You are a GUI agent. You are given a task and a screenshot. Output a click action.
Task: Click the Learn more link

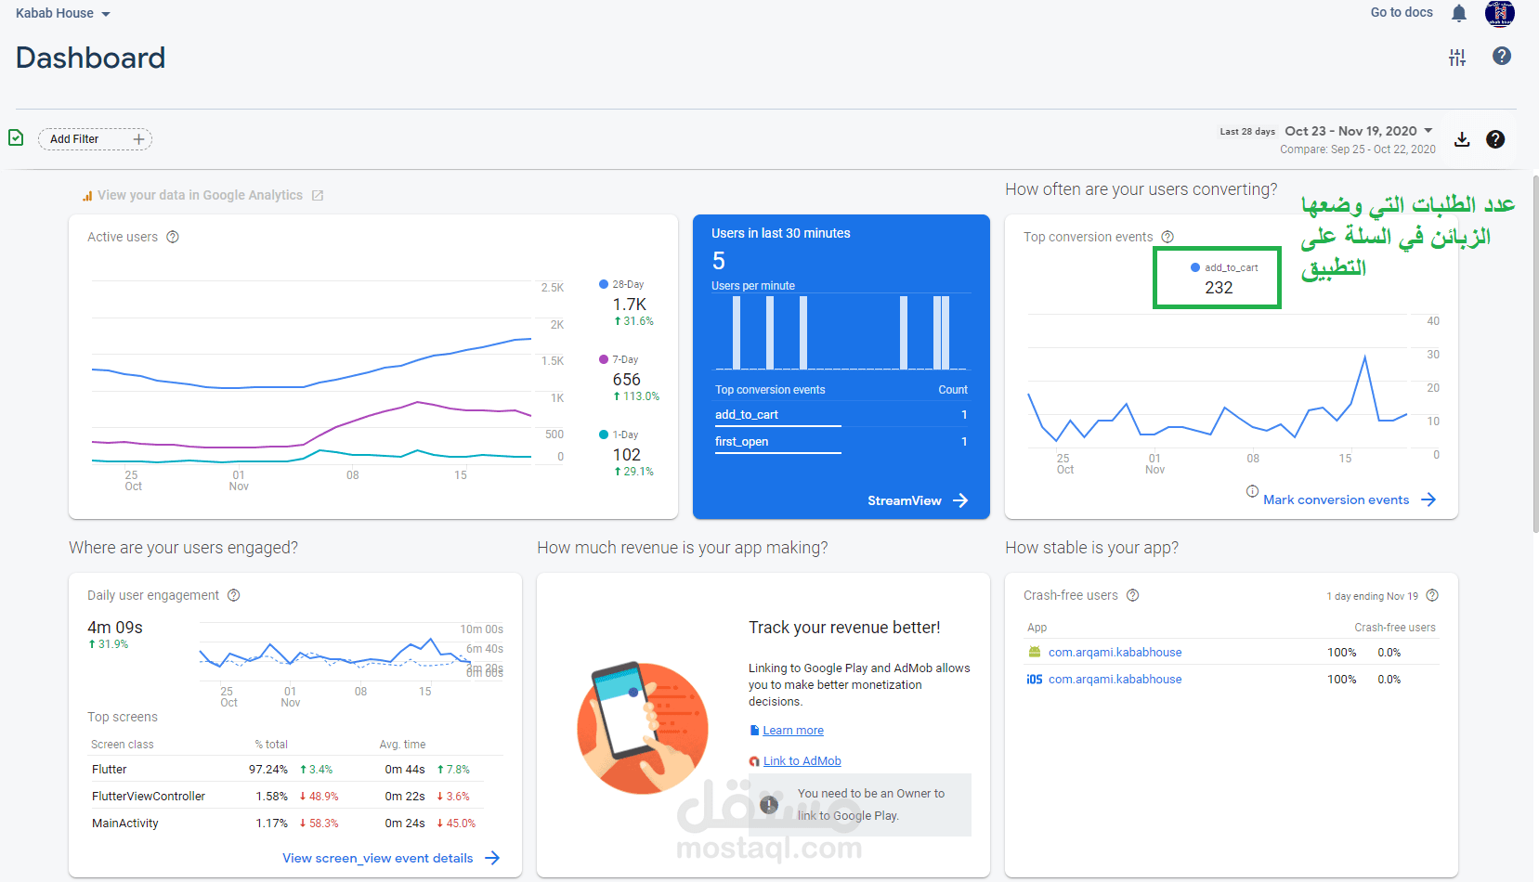[793, 731]
